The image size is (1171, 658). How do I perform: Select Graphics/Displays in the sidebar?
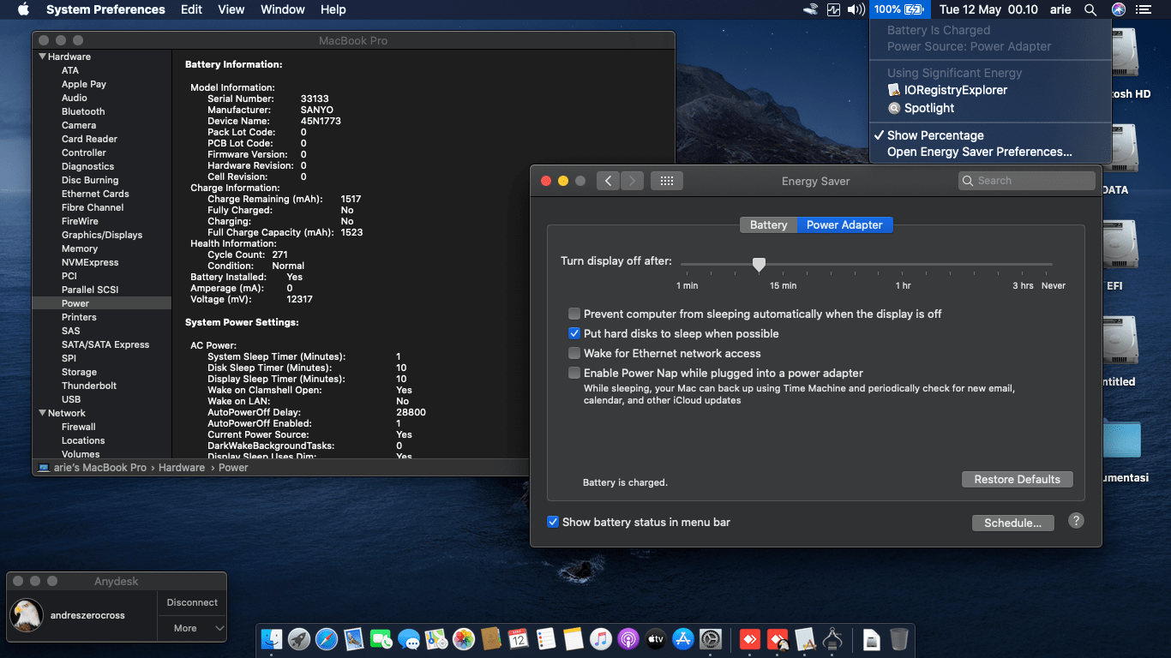pyautogui.click(x=102, y=235)
